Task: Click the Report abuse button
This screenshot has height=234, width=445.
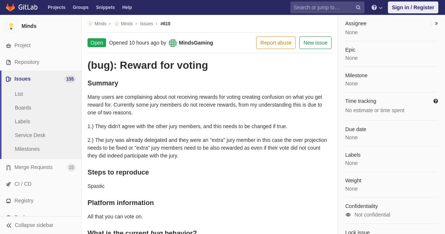Action: [x=276, y=43]
